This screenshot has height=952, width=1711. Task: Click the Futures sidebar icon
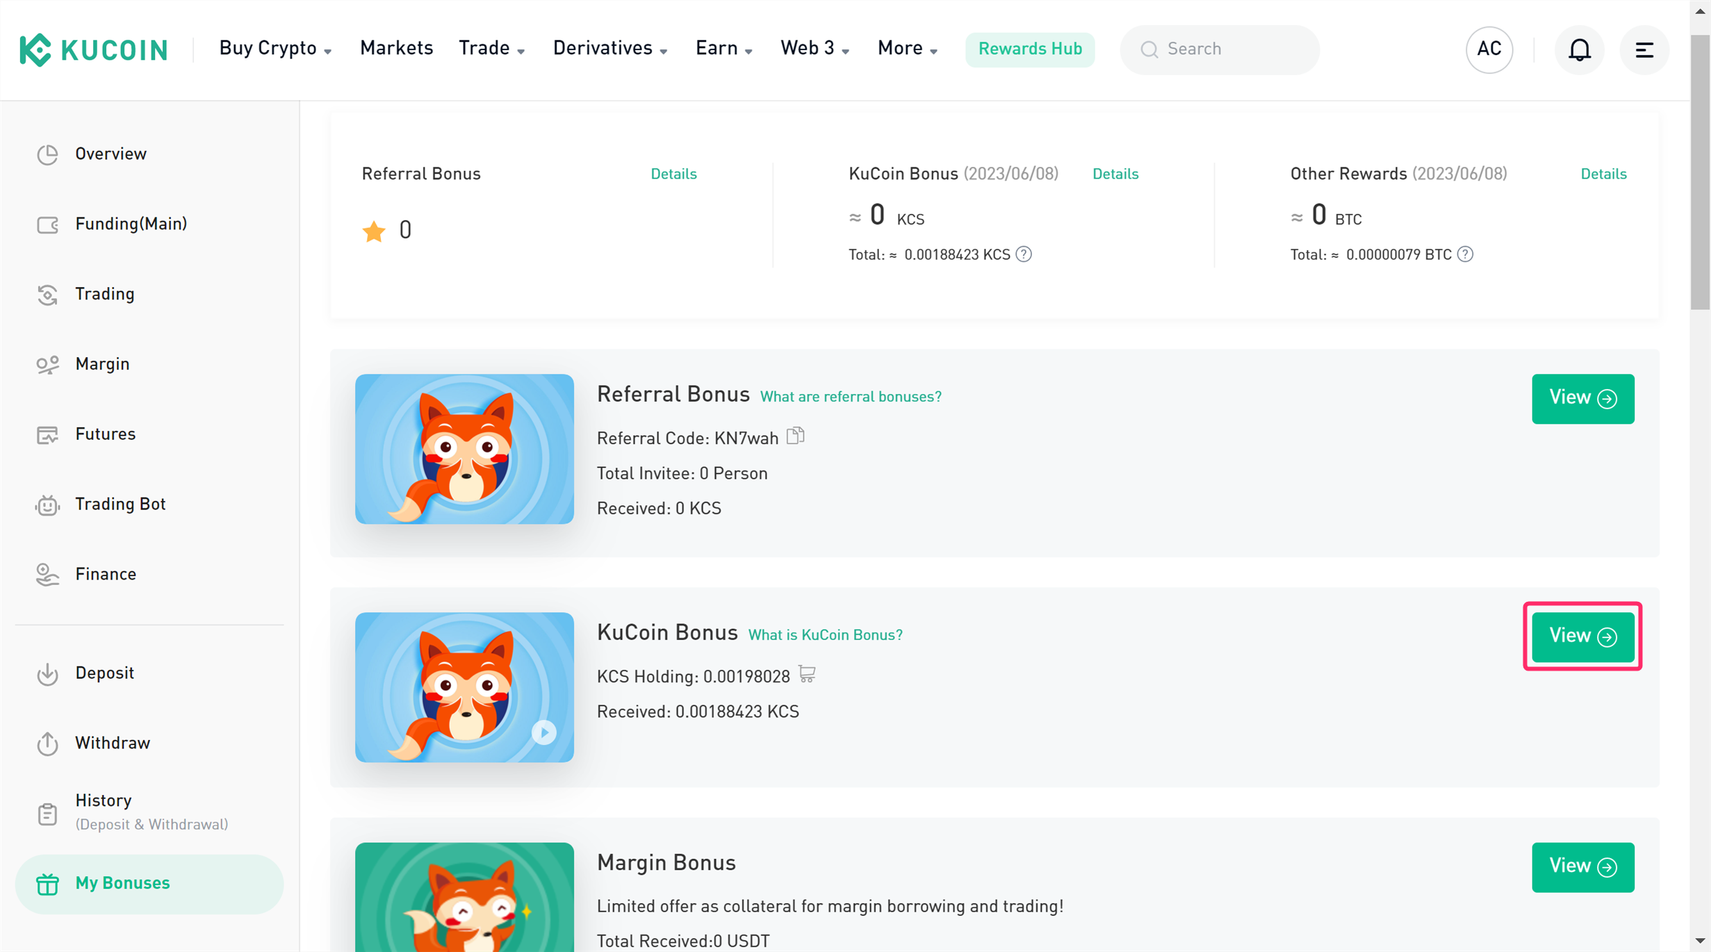point(47,435)
